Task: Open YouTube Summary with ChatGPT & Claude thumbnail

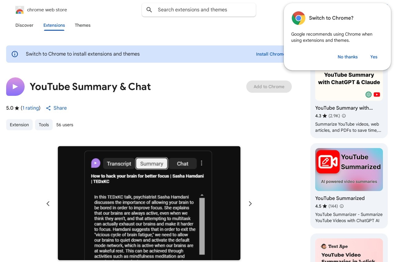Action: (349, 85)
